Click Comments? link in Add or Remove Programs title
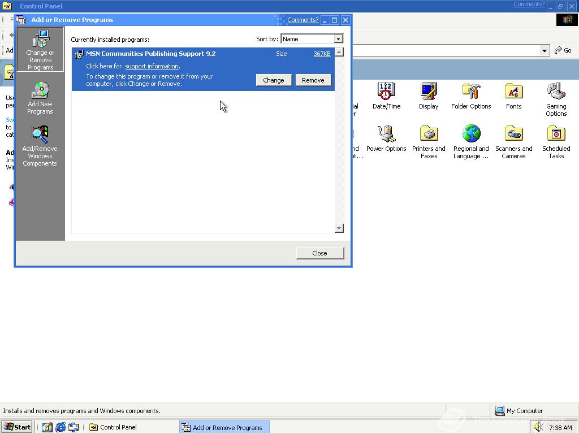This screenshot has width=579, height=434. [x=303, y=20]
